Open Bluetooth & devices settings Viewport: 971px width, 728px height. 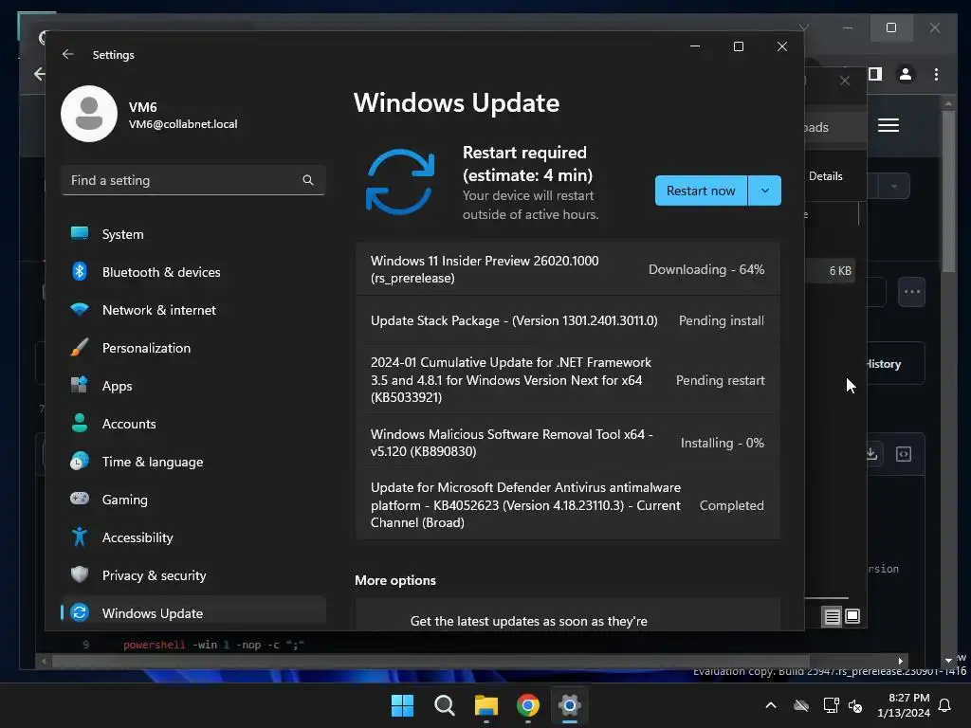[x=193, y=272]
